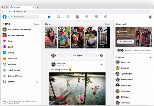
Task: Open the notifications bell icon
Action: coord(59,17)
